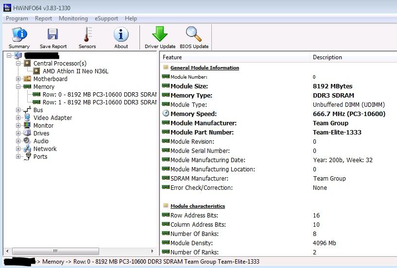Image resolution: width=397 pixels, height=268 pixels.
Task: Click the status bar memory path
Action: click(151, 262)
